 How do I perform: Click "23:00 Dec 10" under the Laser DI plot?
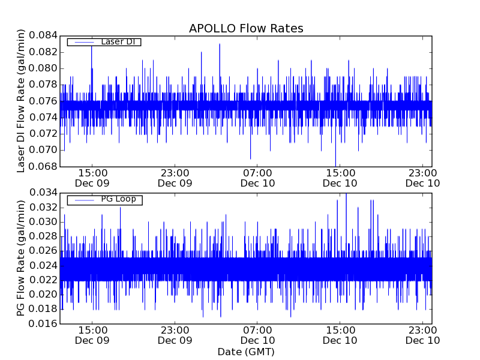click(x=423, y=178)
